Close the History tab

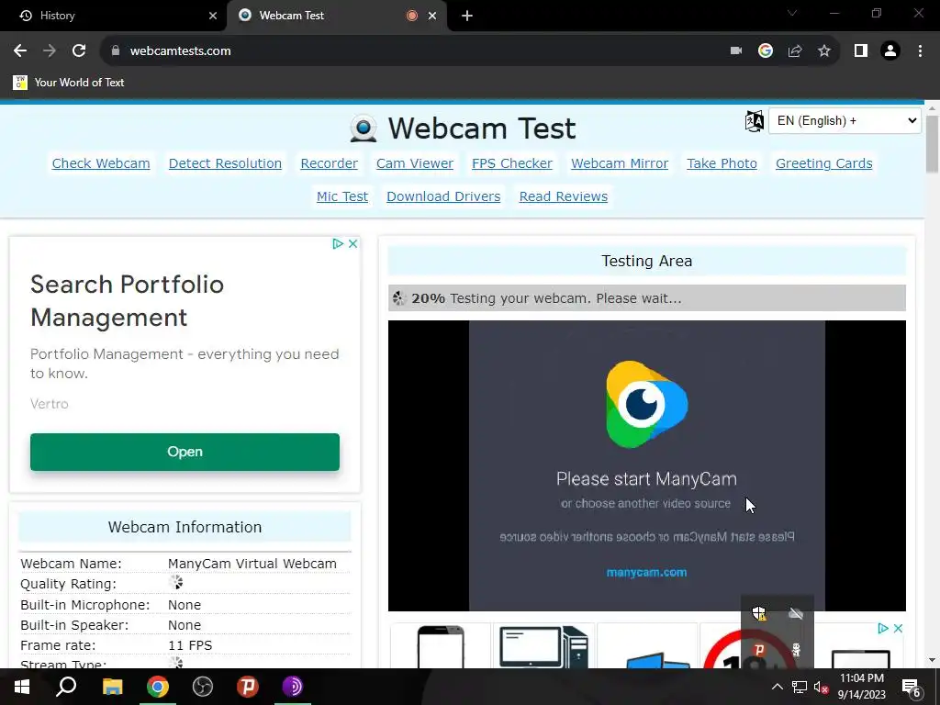(213, 16)
